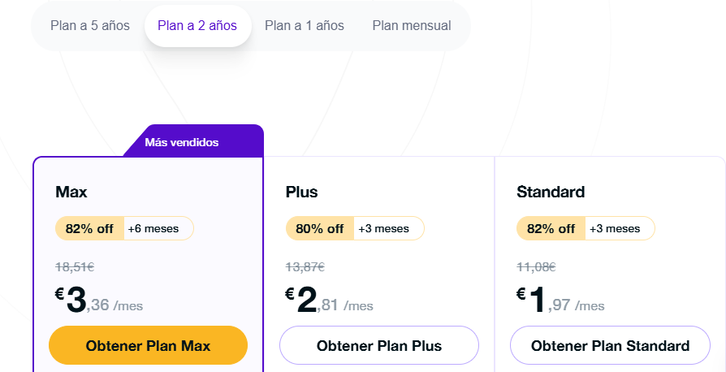Click Obtener Plan Max button
This screenshot has height=372, width=726.
[148, 345]
